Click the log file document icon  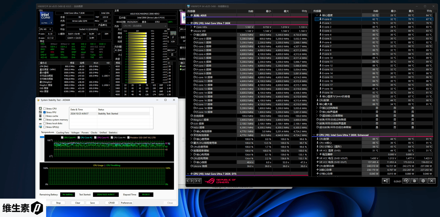coord(415,181)
